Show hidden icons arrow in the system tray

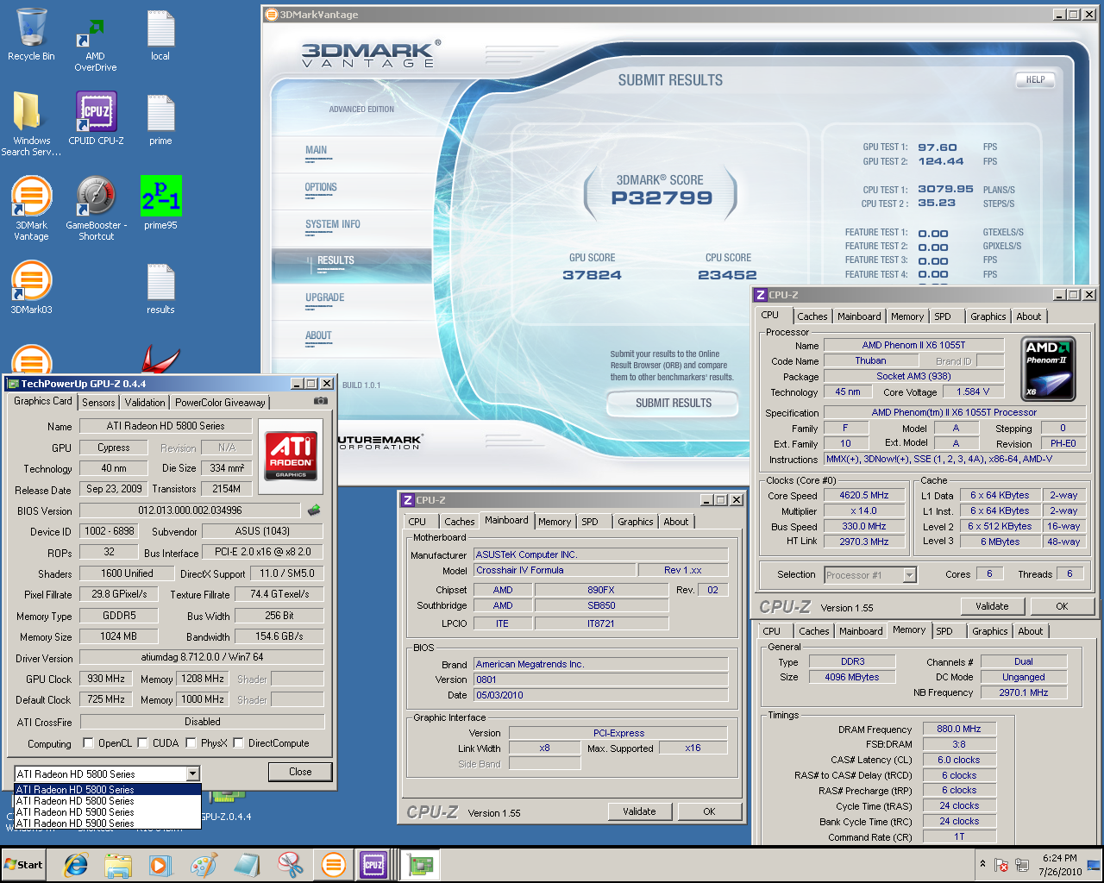coord(982,863)
